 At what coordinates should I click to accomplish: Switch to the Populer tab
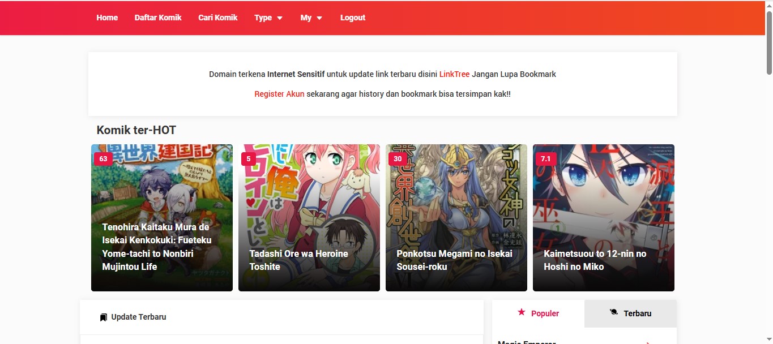[x=538, y=313]
